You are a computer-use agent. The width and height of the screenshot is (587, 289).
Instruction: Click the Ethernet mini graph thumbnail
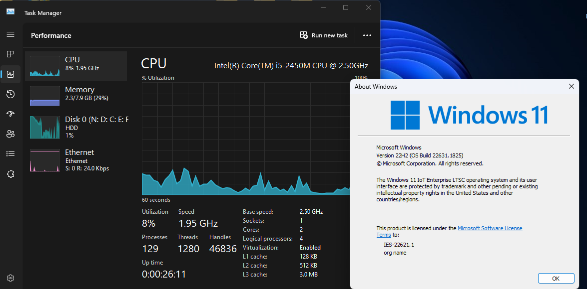tap(44, 160)
